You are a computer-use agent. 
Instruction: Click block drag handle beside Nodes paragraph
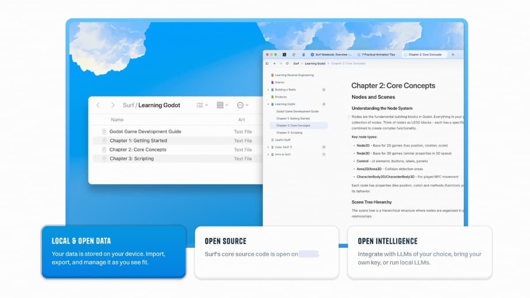point(349,117)
